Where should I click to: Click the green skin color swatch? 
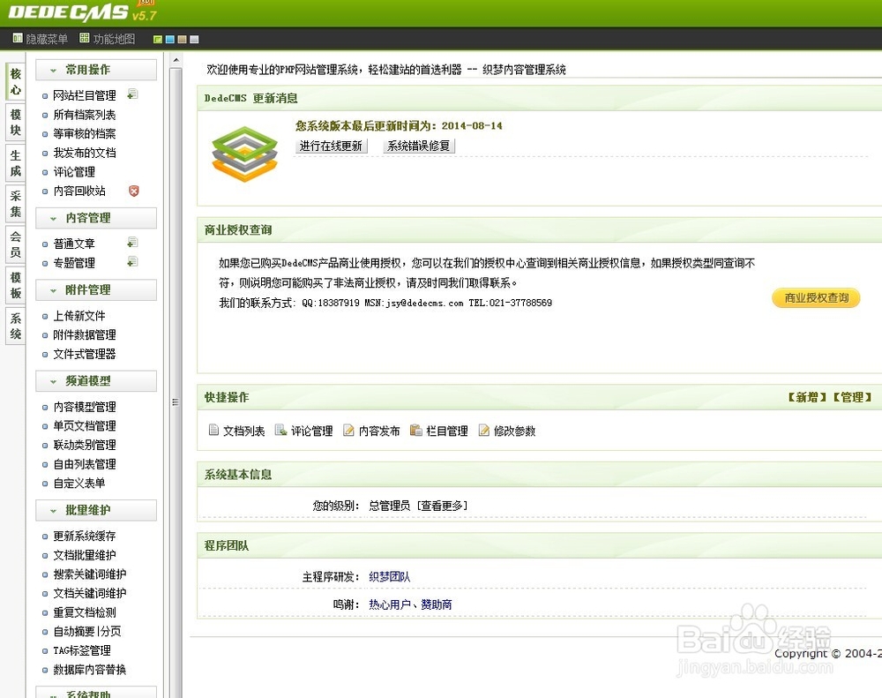[158, 40]
